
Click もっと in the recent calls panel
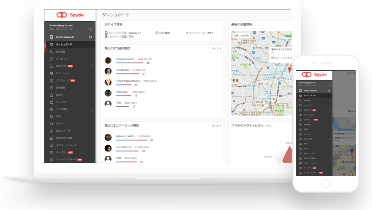[216, 48]
